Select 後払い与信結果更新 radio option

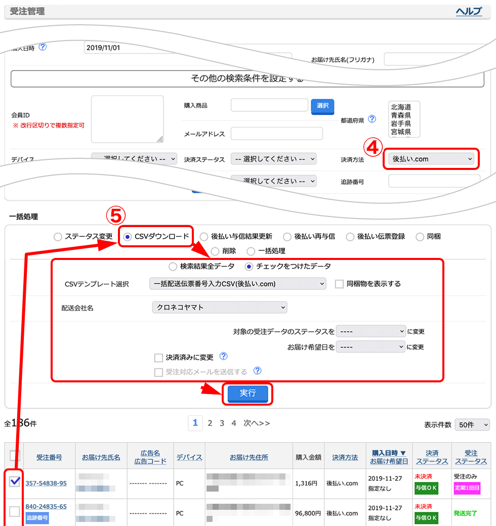pyautogui.click(x=204, y=237)
